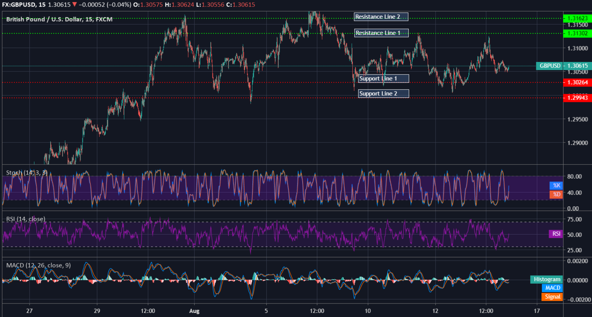Click the FX:GBPUSD symbol title
This screenshot has width=592, height=317.
(x=24, y=5)
